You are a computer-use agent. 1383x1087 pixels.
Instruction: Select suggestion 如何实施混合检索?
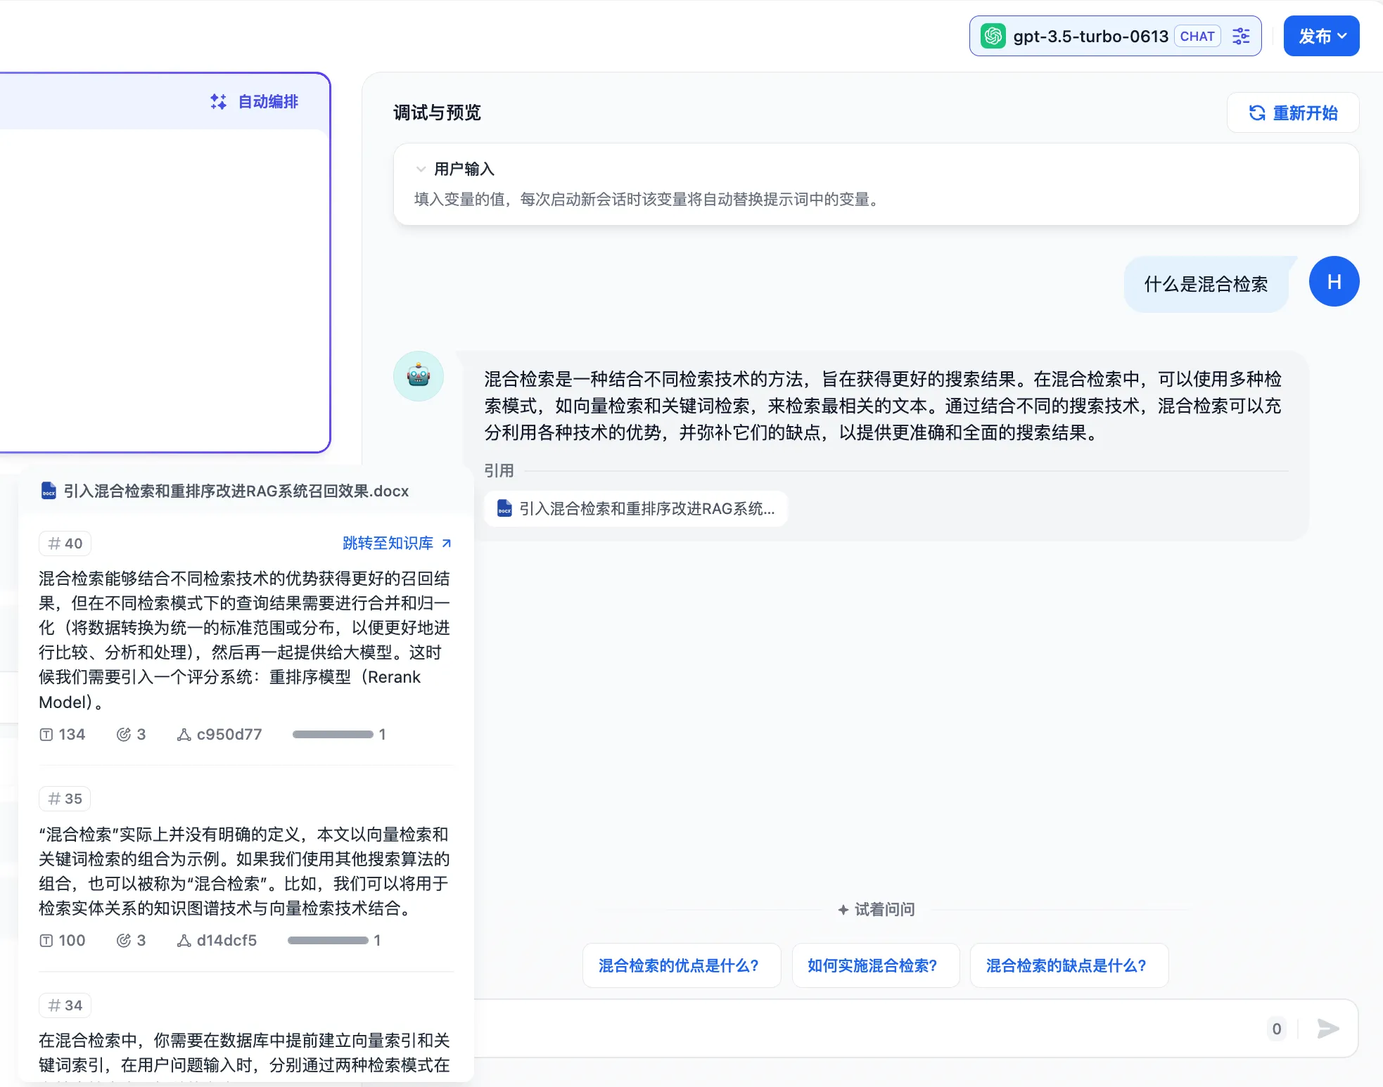(872, 965)
